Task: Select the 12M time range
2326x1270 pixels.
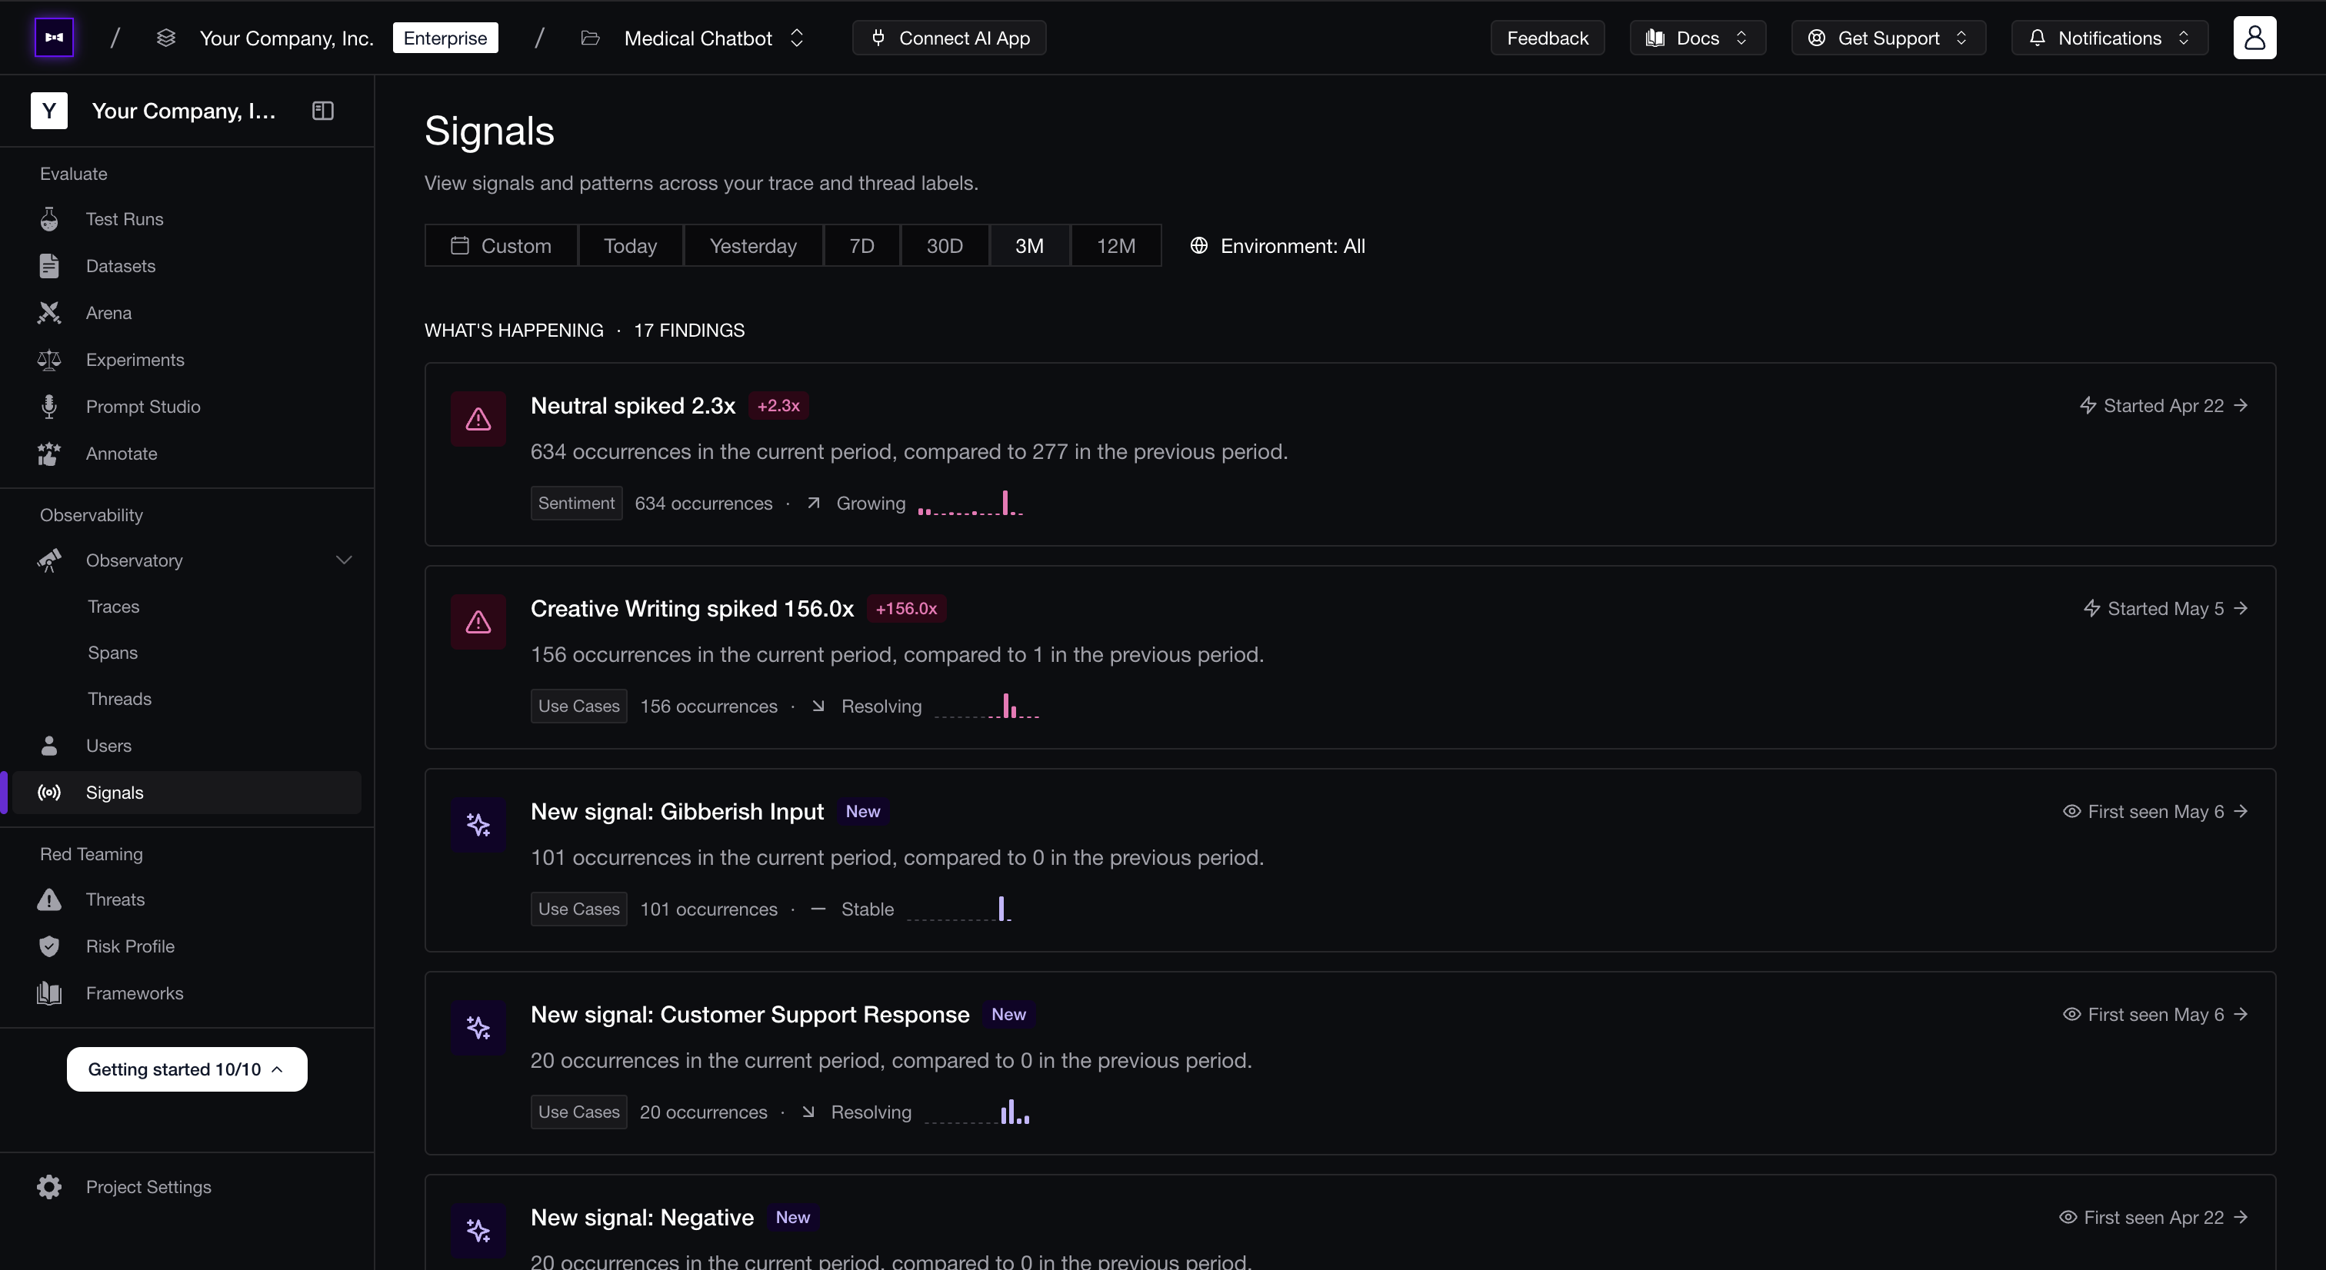Action: [x=1116, y=245]
